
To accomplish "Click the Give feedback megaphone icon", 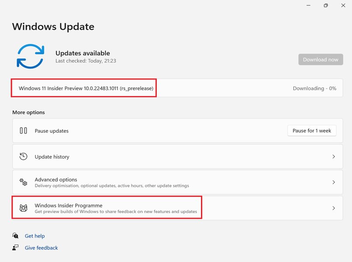I will [15, 248].
